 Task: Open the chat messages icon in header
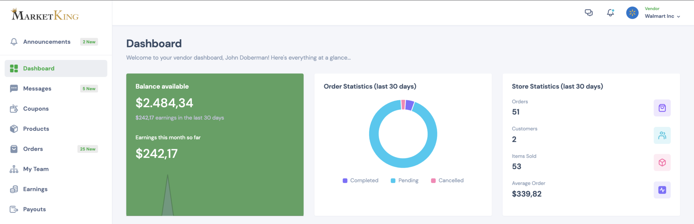[589, 13]
